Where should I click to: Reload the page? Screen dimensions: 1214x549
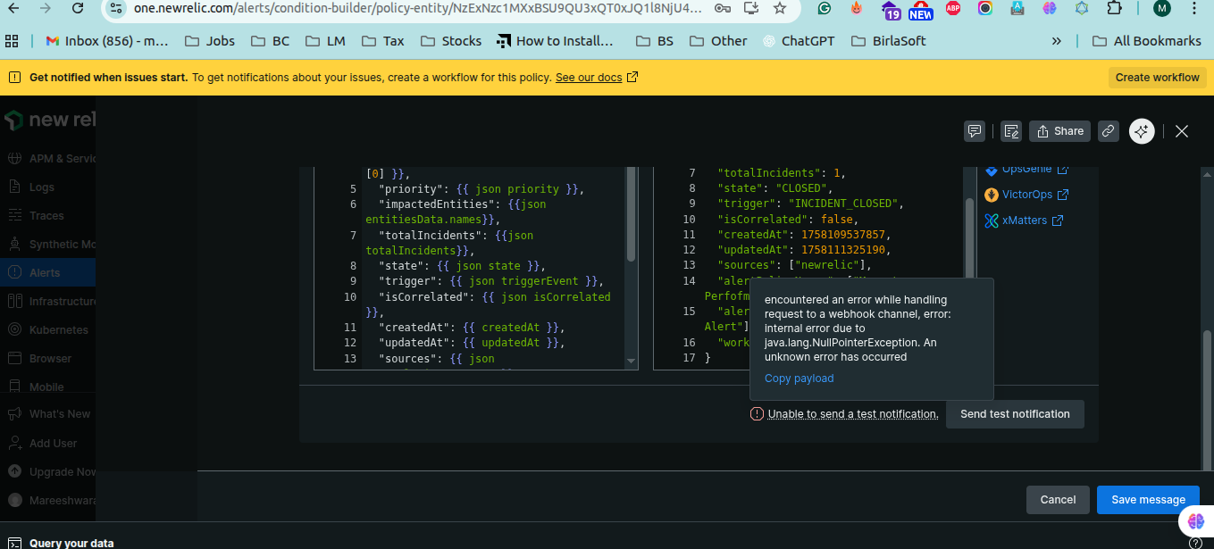[77, 8]
